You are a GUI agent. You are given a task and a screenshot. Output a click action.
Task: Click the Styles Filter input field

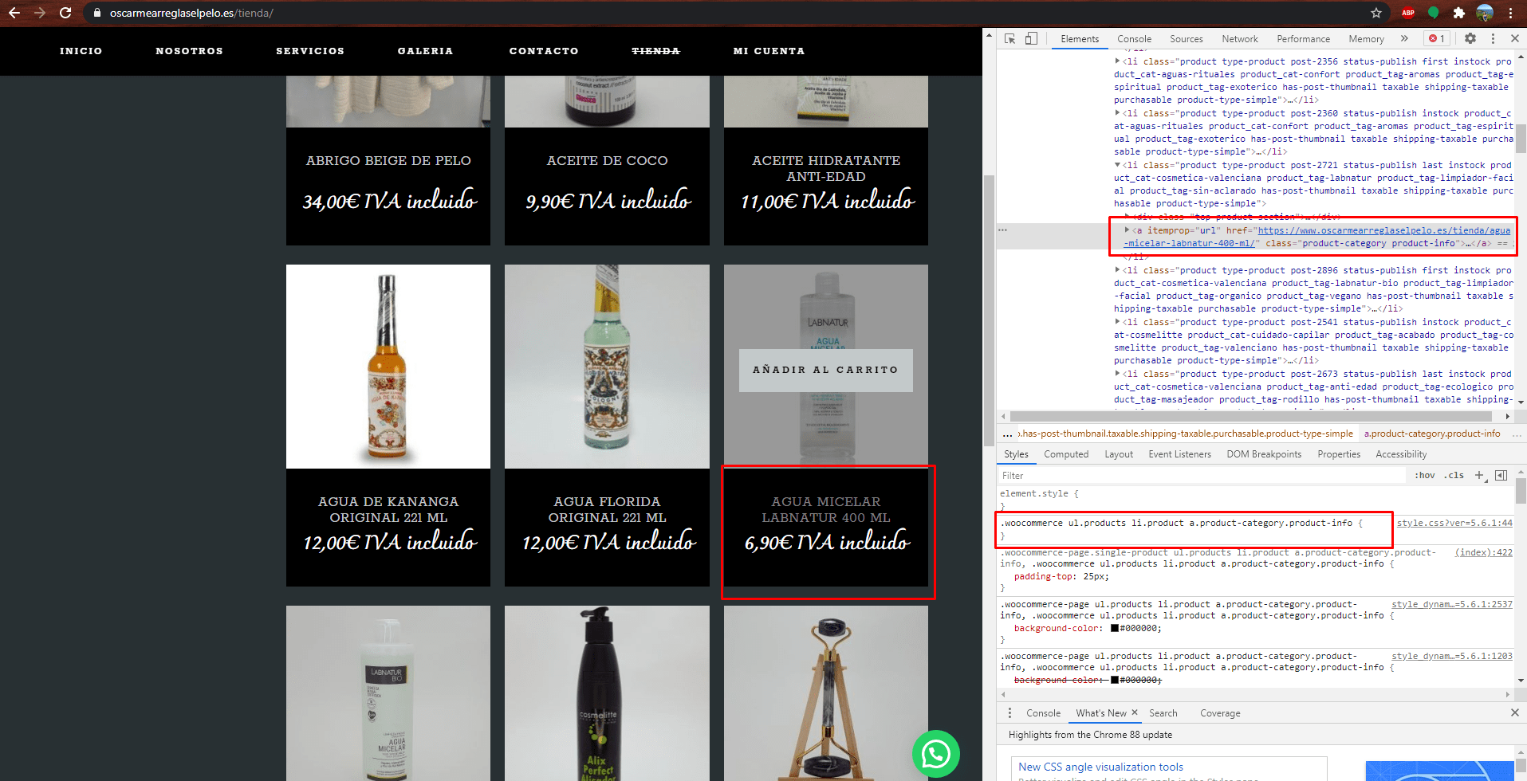click(1201, 476)
